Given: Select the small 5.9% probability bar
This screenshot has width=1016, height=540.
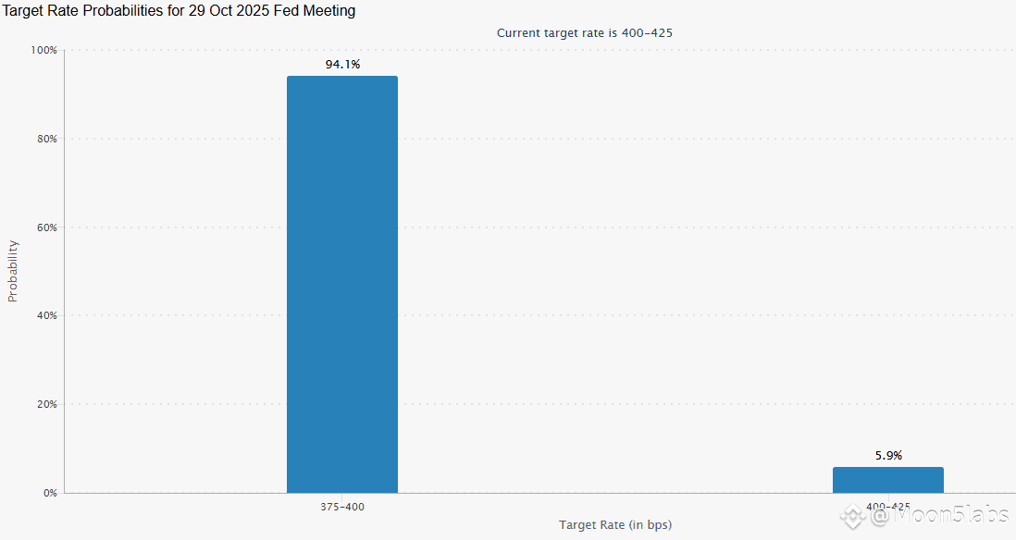Looking at the screenshot, I should pos(887,480).
